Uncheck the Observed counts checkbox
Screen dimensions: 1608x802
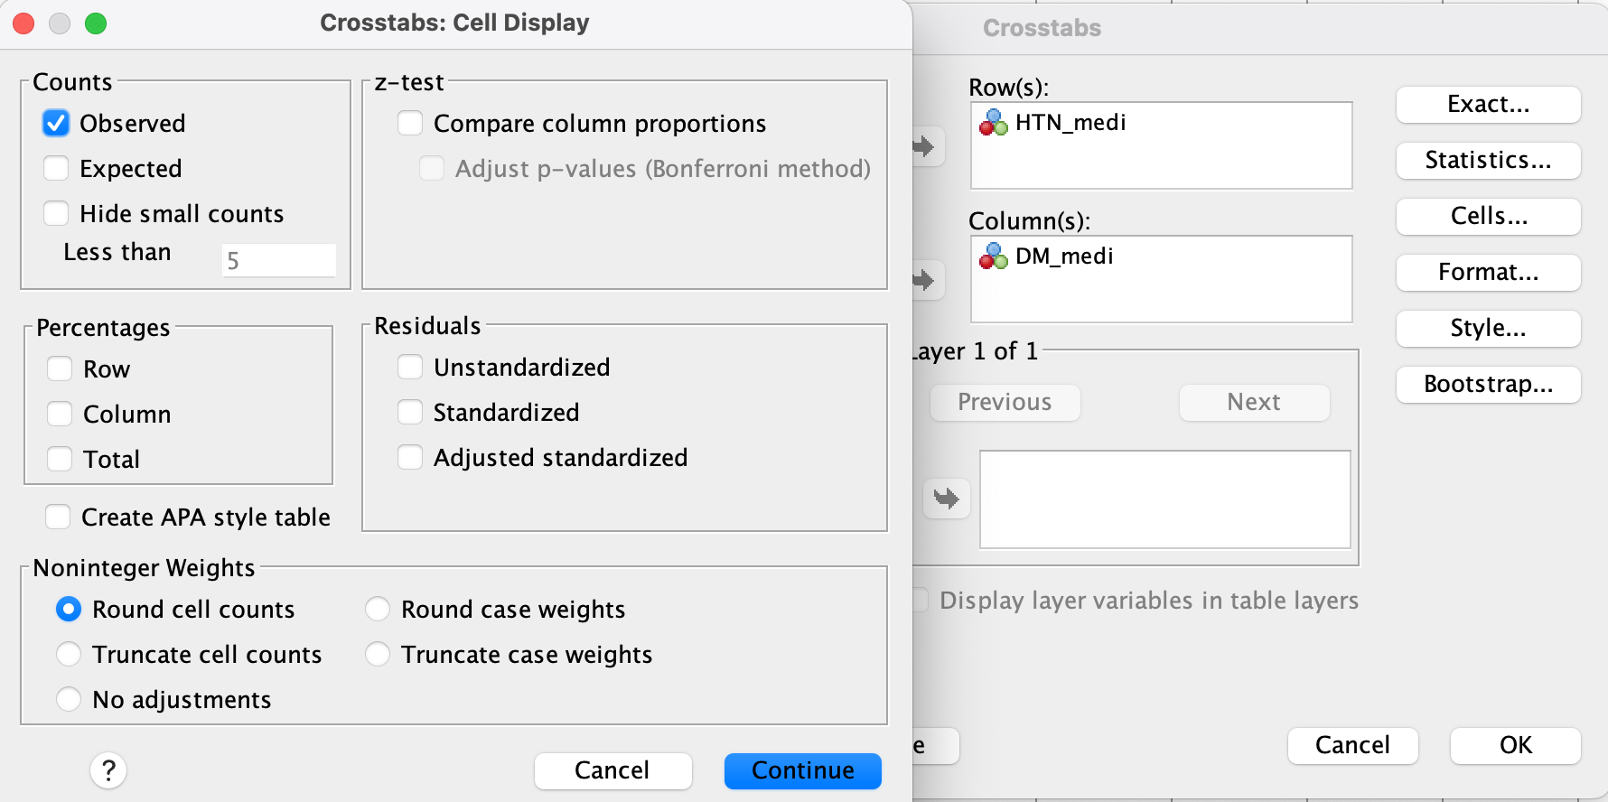click(x=56, y=123)
